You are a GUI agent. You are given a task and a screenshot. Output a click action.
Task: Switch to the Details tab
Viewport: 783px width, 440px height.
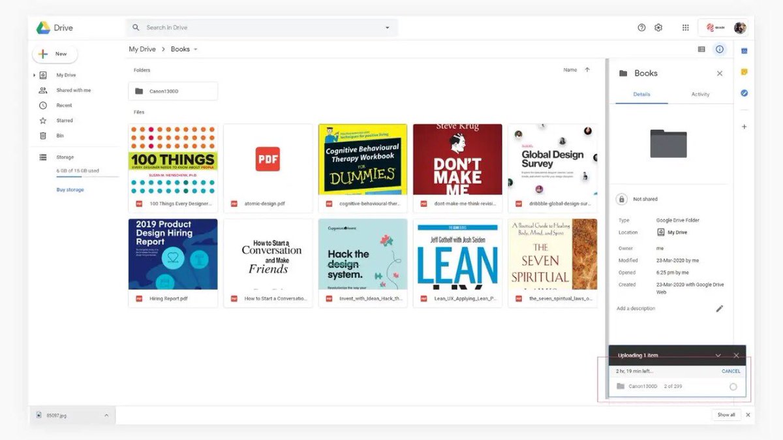641,95
